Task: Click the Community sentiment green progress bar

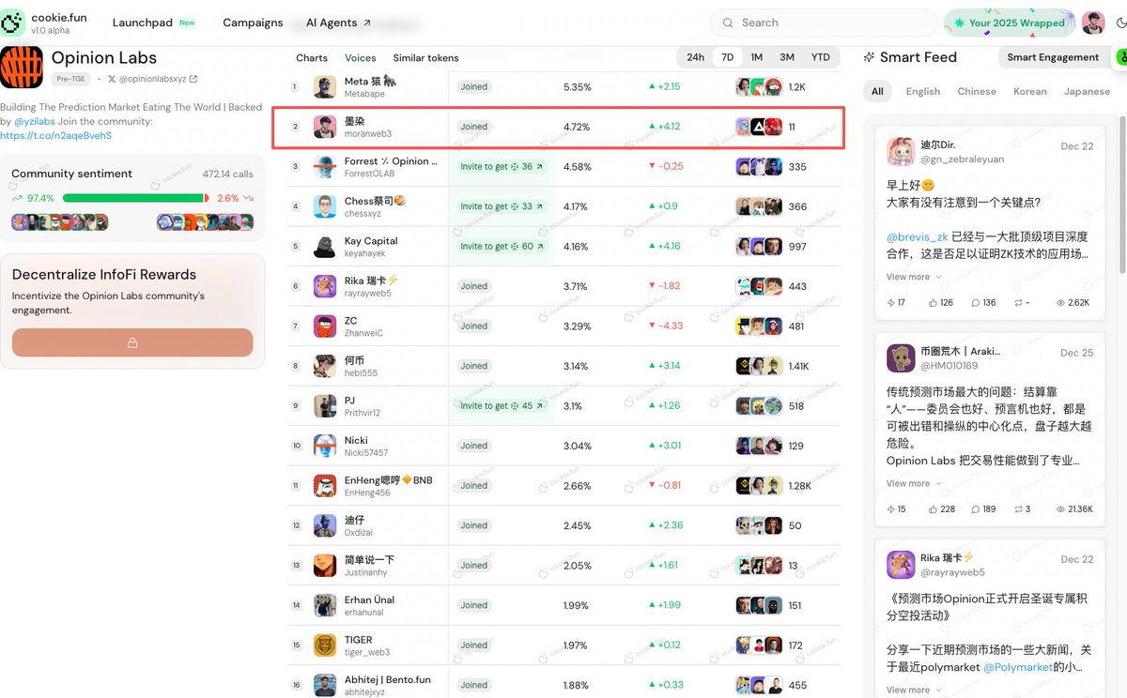Action: [133, 198]
